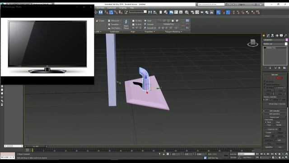Toggle Ignore Backfacing checkbox
Image resolution: width=289 pixels, height=163 pixels.
265,85
